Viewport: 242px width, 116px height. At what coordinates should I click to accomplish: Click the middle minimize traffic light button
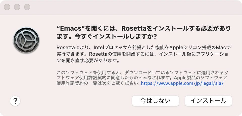17,7
